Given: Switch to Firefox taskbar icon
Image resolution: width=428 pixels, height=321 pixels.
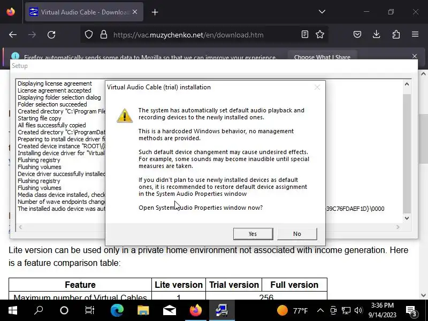Looking at the screenshot, I should pos(195,310).
